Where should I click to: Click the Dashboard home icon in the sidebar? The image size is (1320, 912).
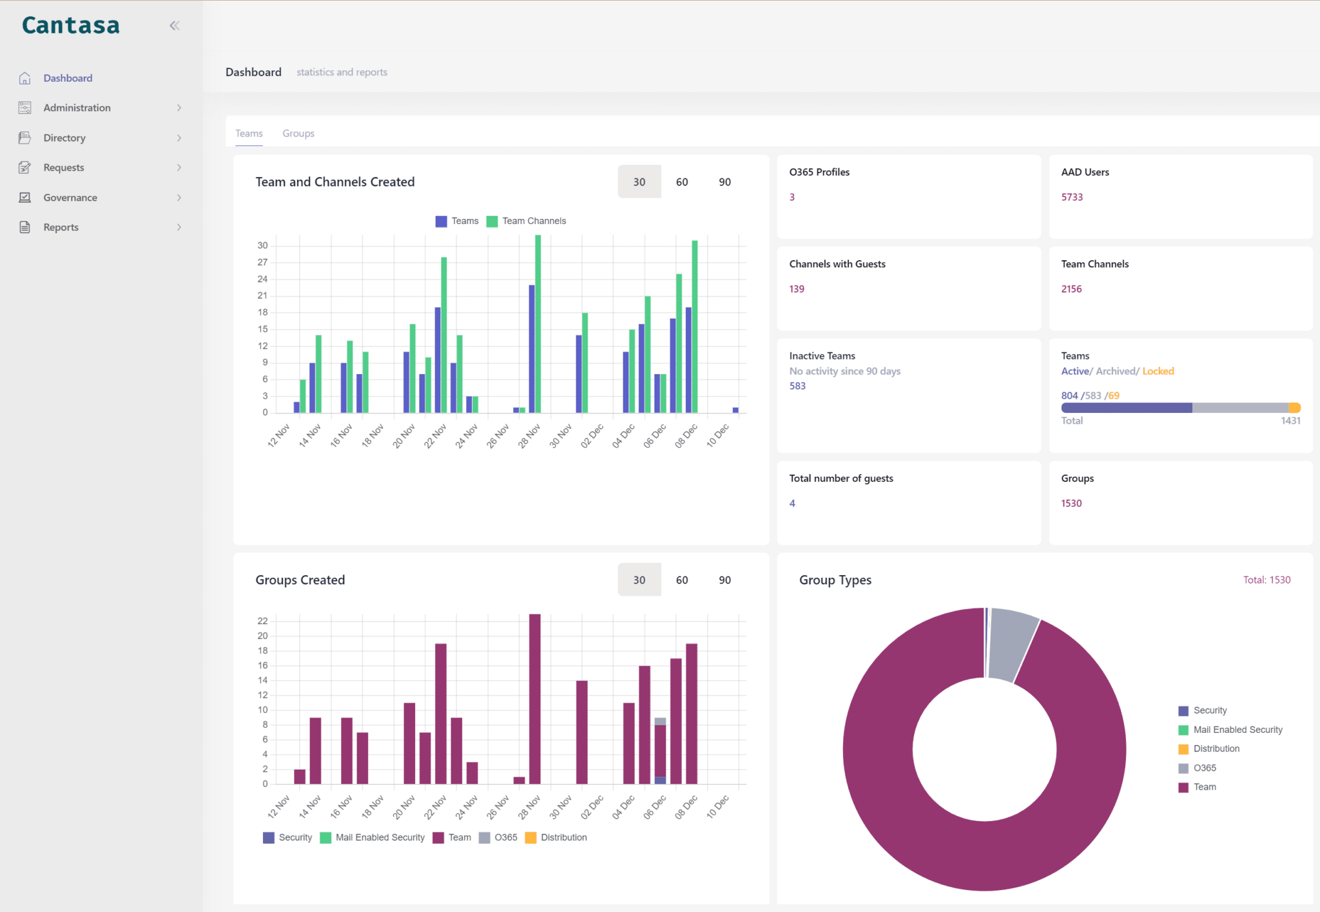25,78
